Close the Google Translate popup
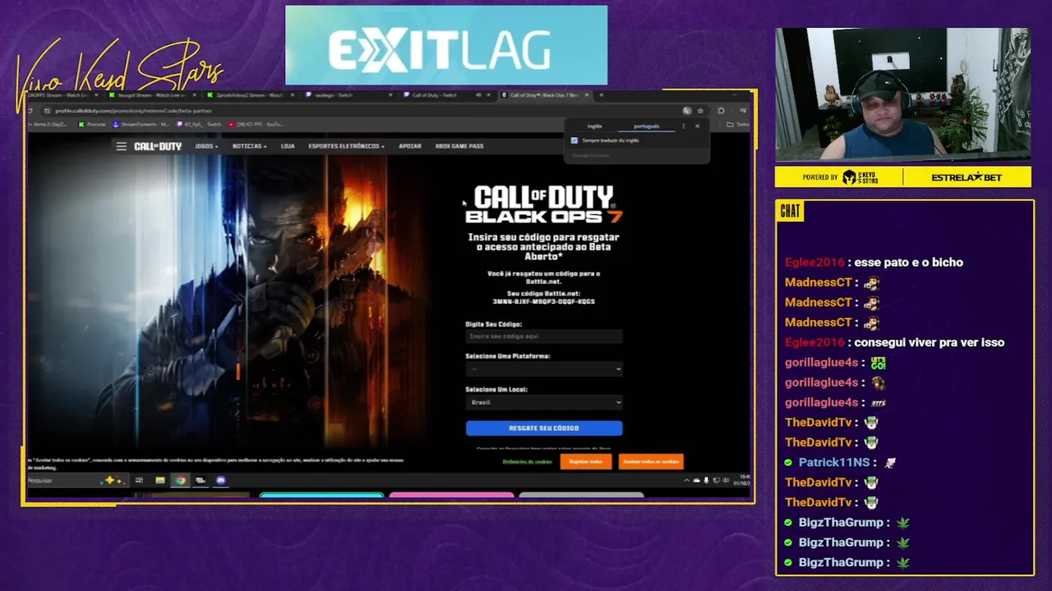The width and height of the screenshot is (1052, 591). [697, 126]
